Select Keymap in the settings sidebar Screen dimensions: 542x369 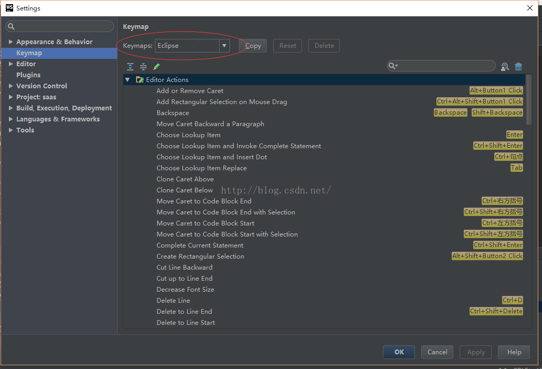(59, 53)
